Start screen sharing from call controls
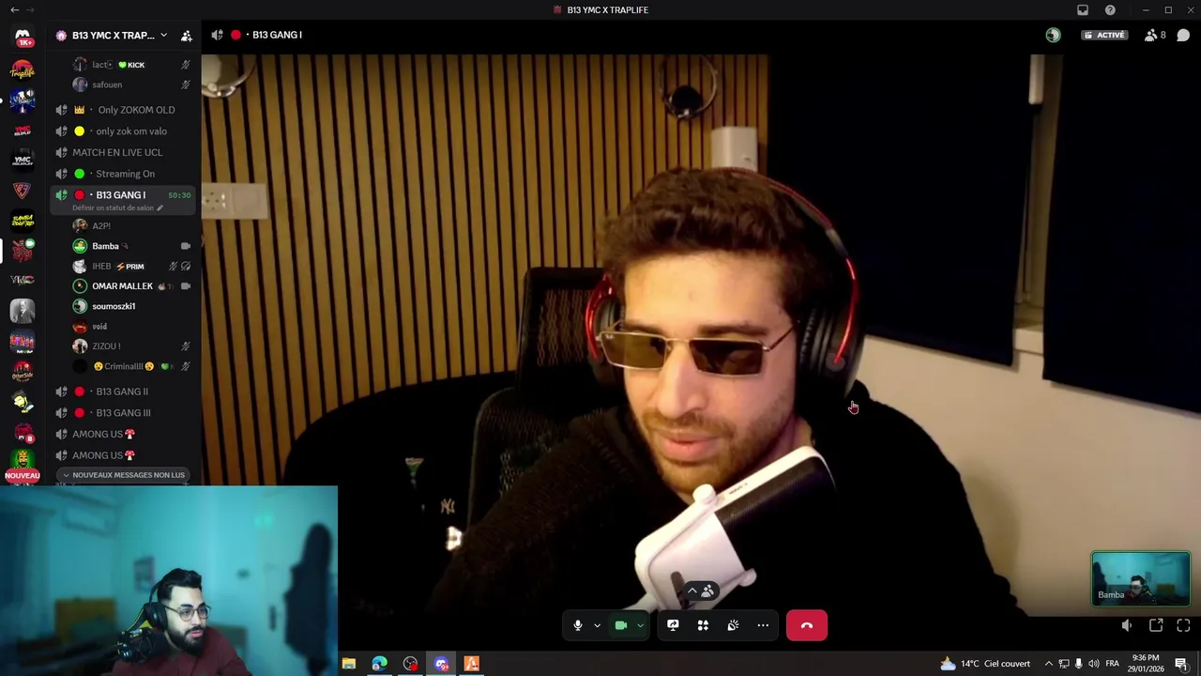 pos(673,625)
